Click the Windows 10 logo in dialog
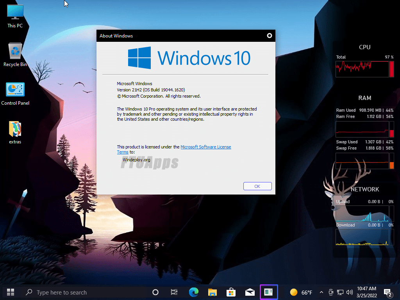This screenshot has height=300, width=400. (x=189, y=58)
